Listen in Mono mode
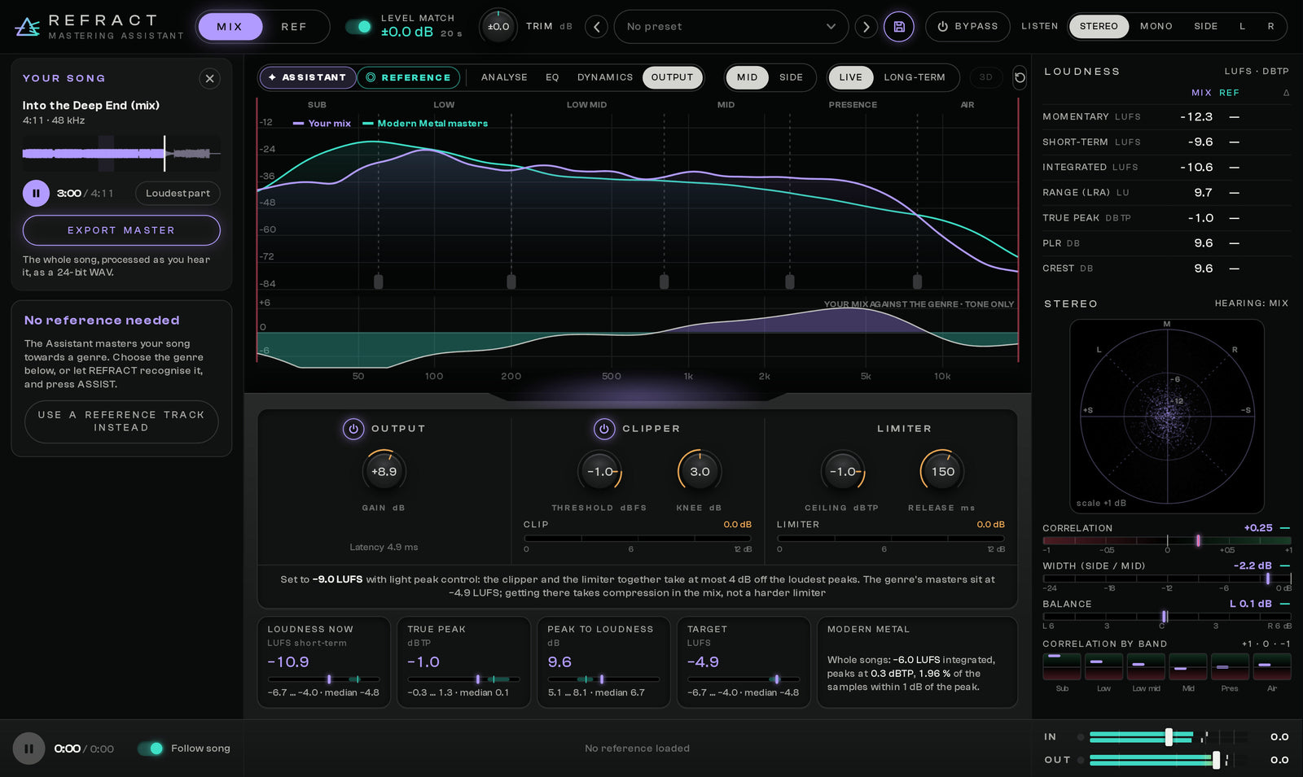Screen dimensions: 1303x777 (1156, 27)
